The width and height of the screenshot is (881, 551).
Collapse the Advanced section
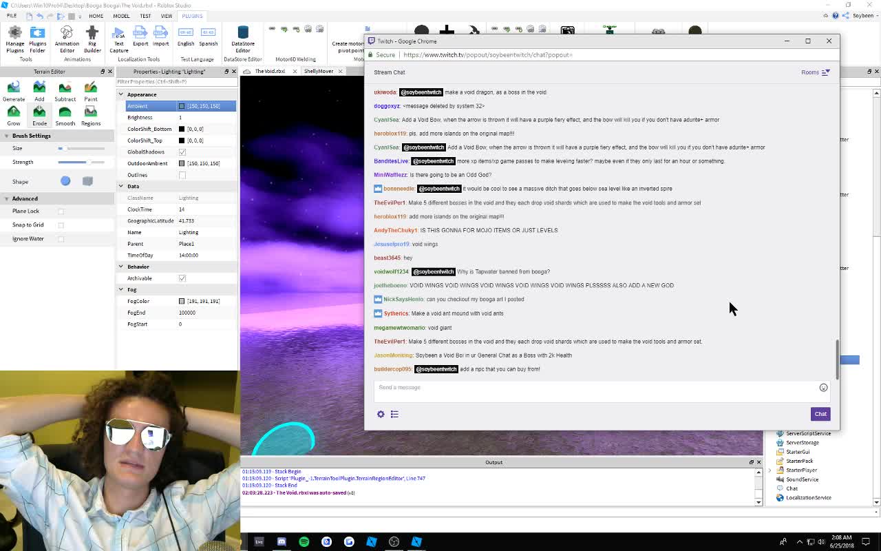(6, 198)
